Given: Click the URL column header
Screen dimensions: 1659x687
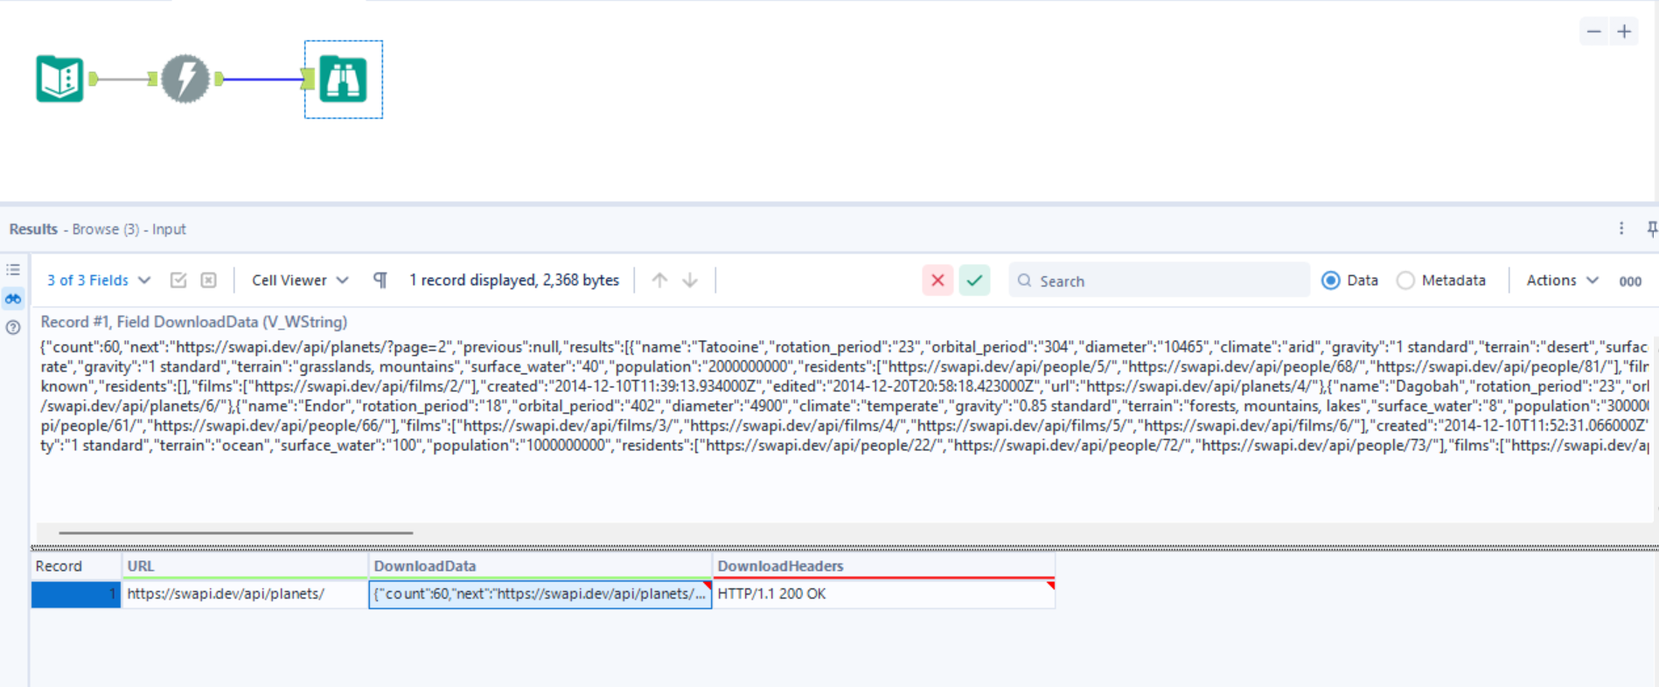Looking at the screenshot, I should point(245,566).
